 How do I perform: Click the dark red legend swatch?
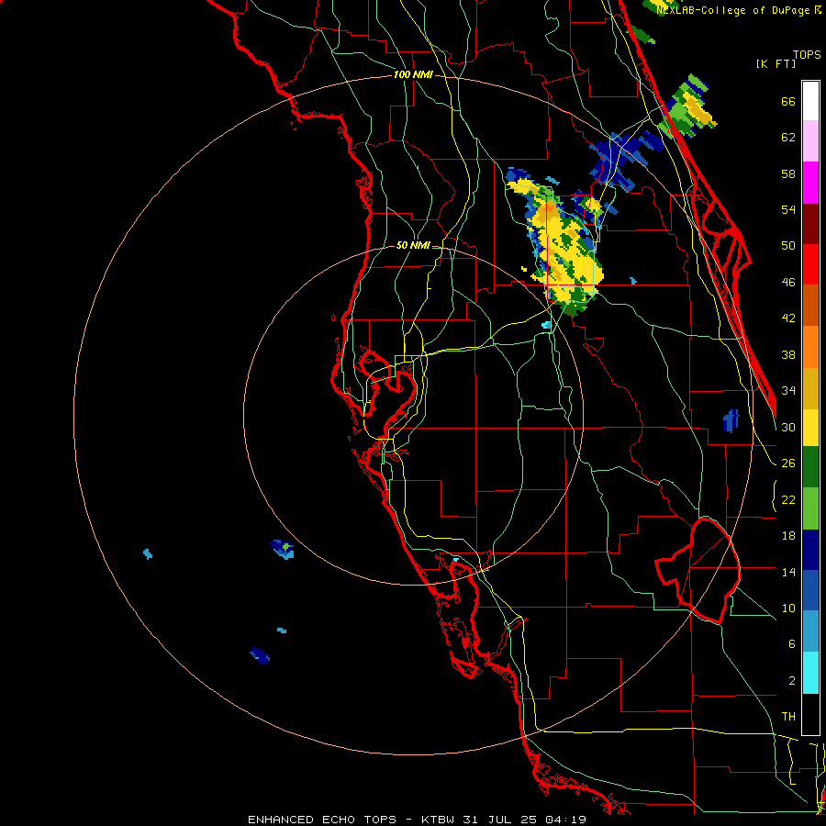pos(810,224)
